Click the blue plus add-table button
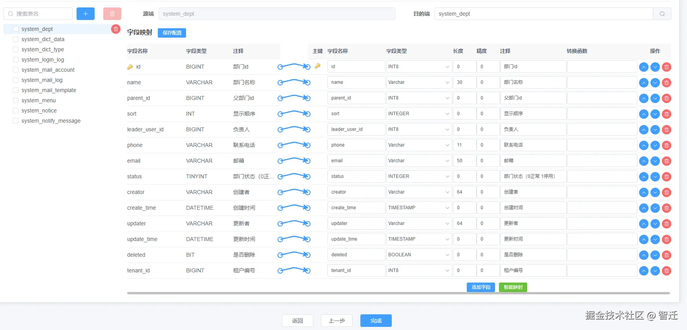The image size is (687, 330). 86,14
